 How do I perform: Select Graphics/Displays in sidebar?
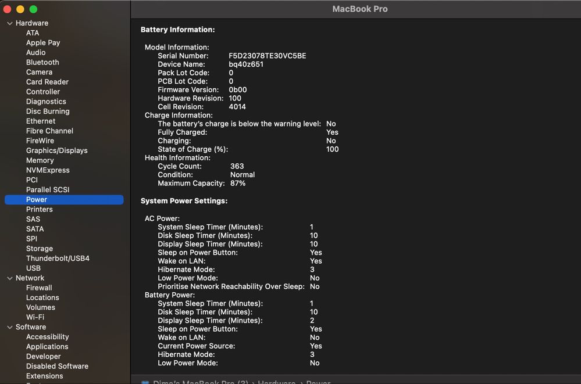[x=56, y=150]
